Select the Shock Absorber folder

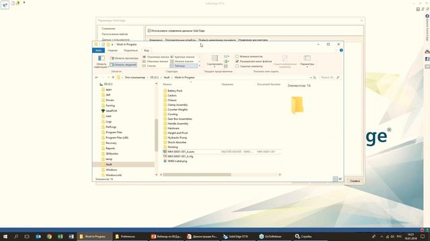177,143
